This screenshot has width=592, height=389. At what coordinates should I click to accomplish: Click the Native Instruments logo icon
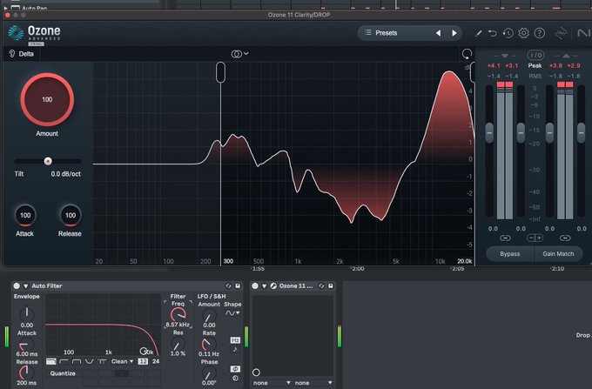tap(584, 33)
